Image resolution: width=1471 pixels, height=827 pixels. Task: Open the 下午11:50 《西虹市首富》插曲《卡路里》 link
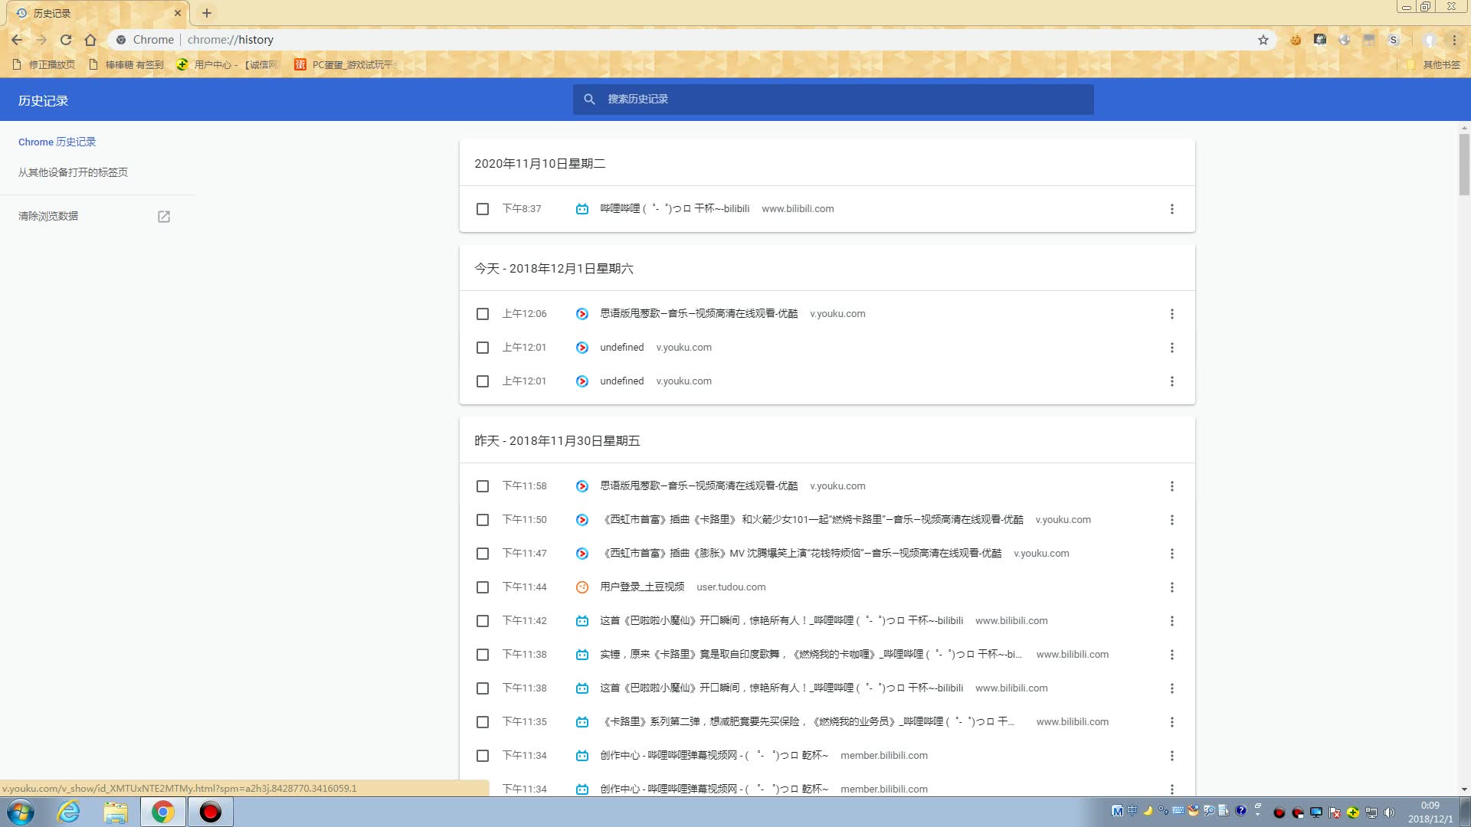click(812, 520)
